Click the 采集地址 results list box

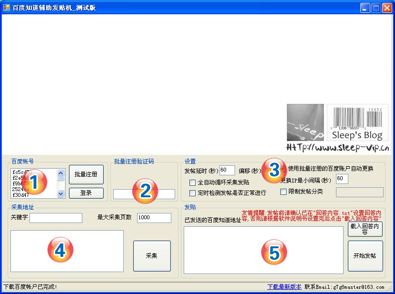[67, 251]
